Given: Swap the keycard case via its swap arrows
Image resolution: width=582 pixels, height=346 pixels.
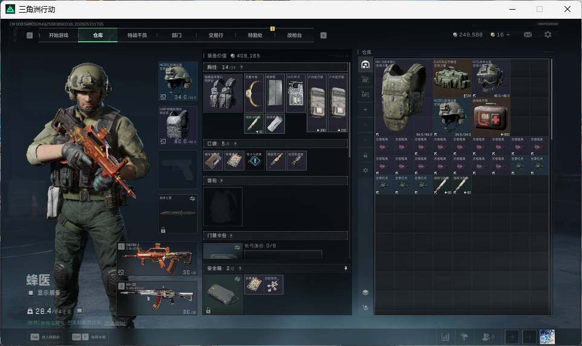Looking at the screenshot, I should point(238,247).
